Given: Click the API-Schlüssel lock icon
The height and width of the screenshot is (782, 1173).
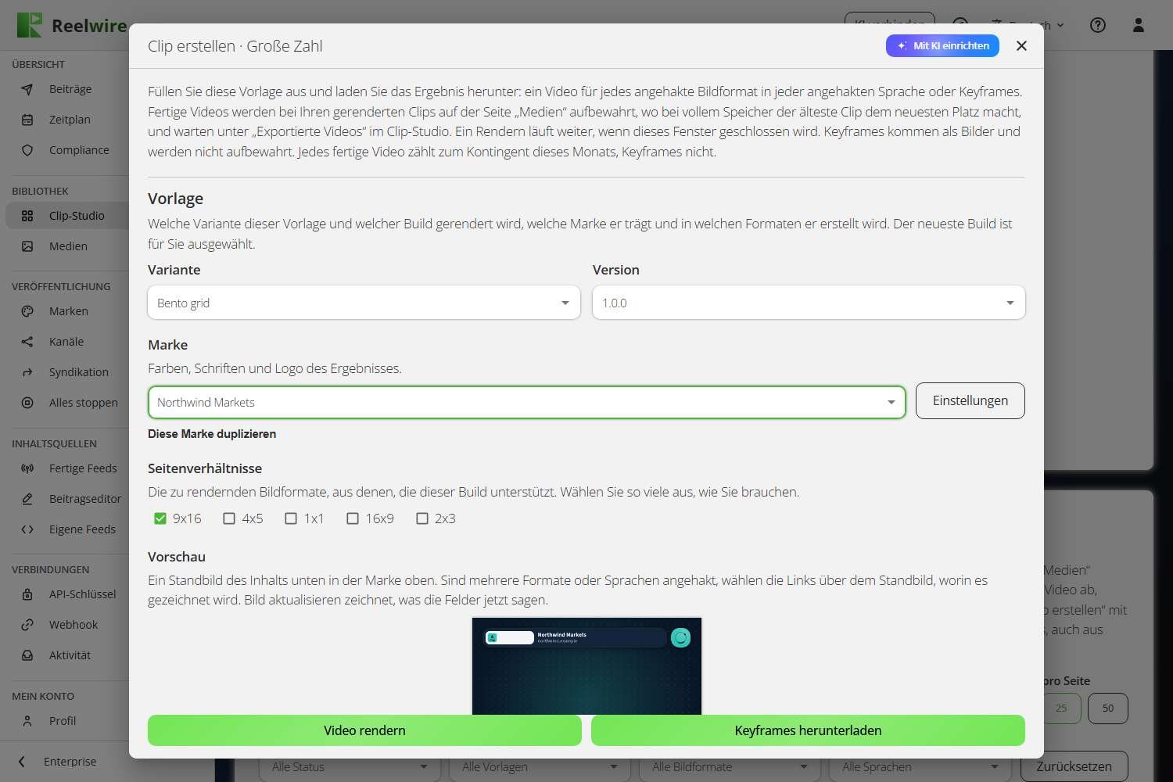Looking at the screenshot, I should coord(27,594).
